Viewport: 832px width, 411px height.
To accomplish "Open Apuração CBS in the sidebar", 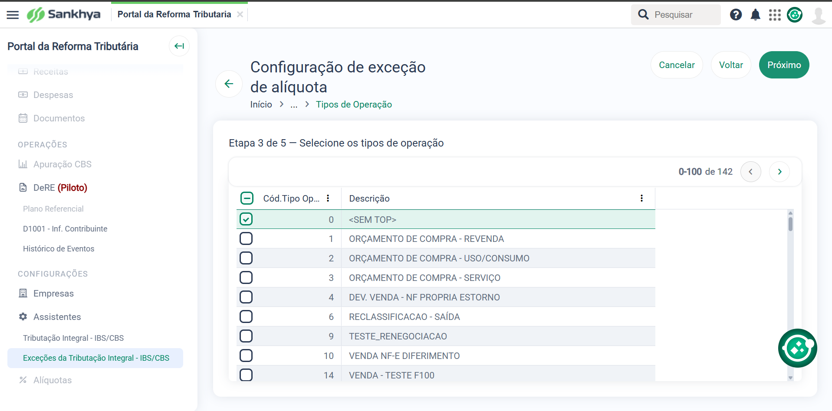I will [x=62, y=164].
